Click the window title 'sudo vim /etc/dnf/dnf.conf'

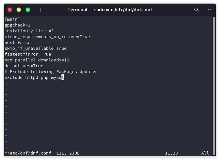click(110, 10)
